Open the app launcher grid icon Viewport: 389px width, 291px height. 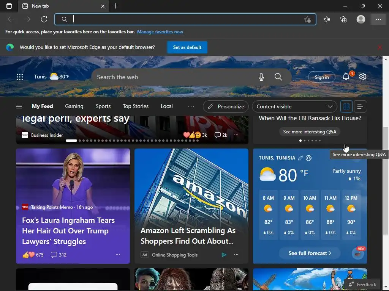coord(20,77)
